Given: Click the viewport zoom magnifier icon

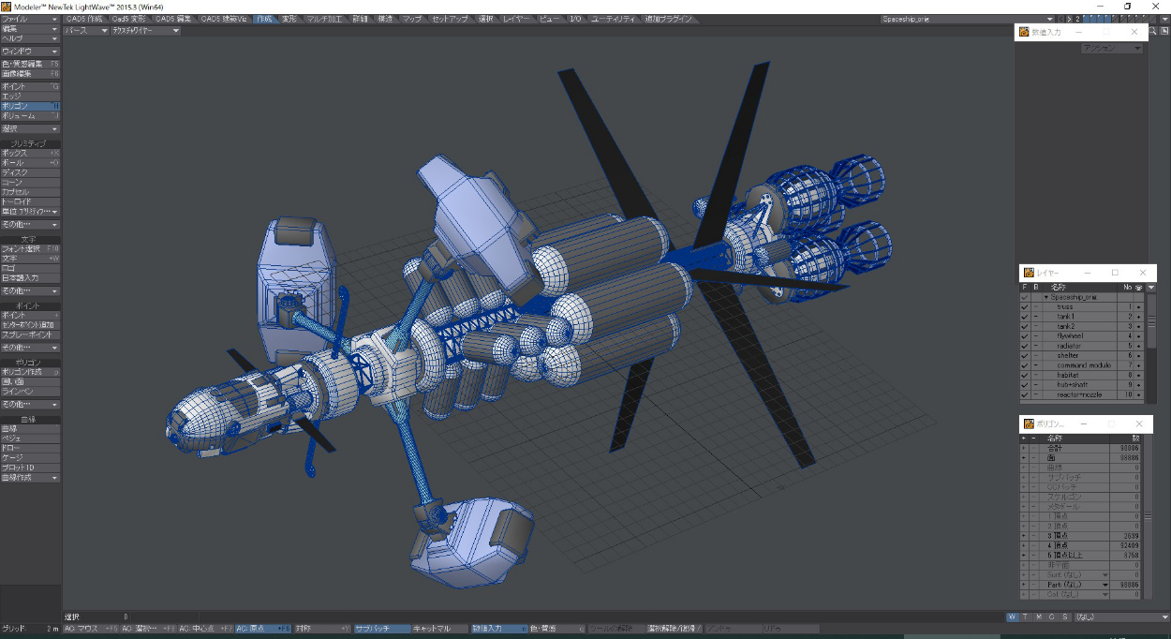Looking at the screenshot, I should (1151, 30).
